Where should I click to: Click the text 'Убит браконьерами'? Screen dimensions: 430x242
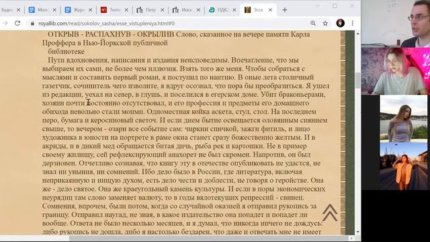(x=293, y=94)
